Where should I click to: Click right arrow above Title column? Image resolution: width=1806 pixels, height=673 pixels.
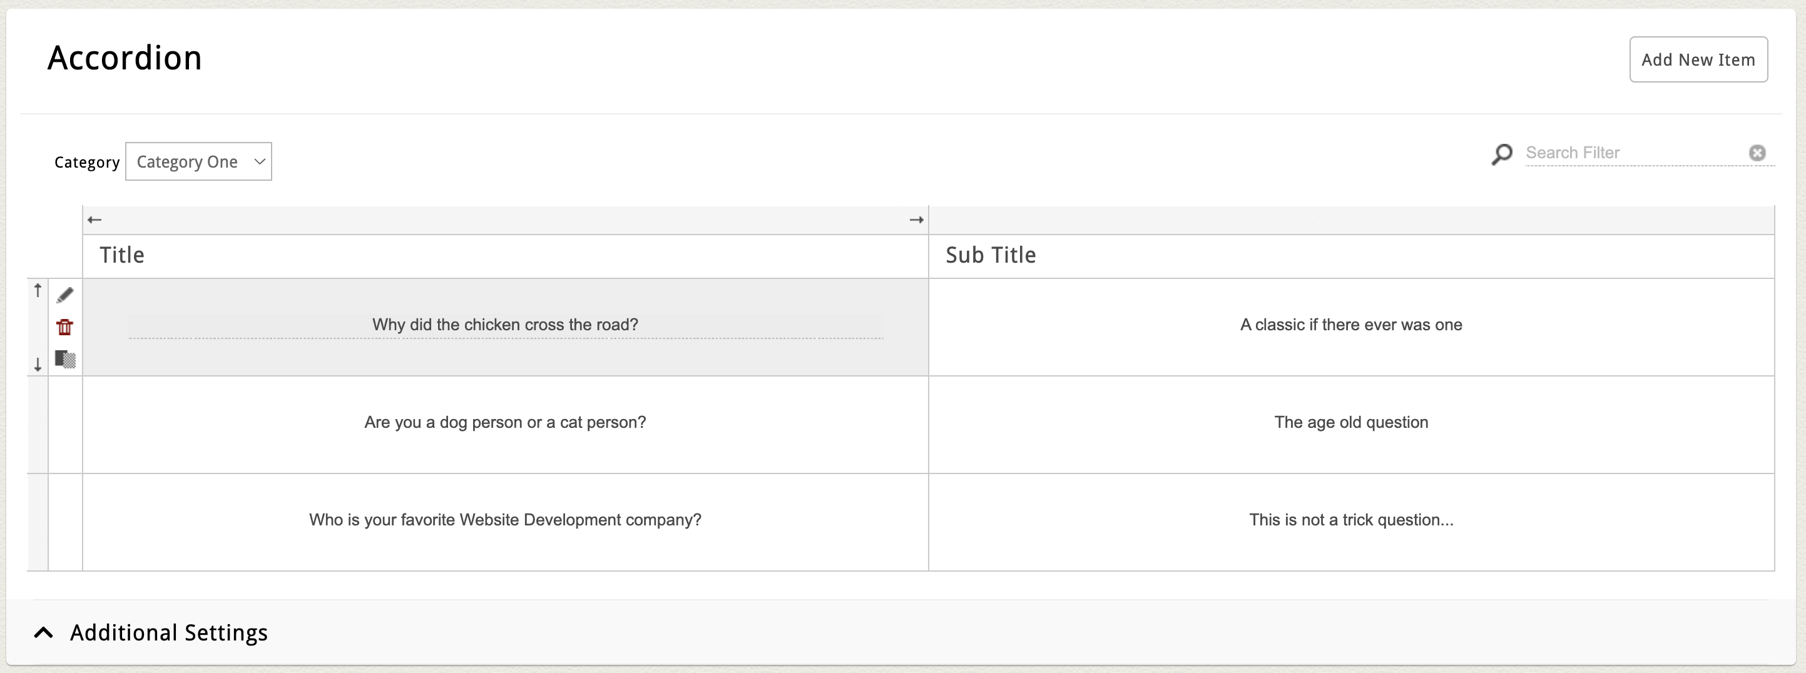click(916, 220)
